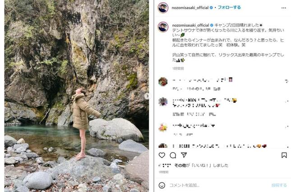Click the photo of woman by river

[x=77, y=96]
